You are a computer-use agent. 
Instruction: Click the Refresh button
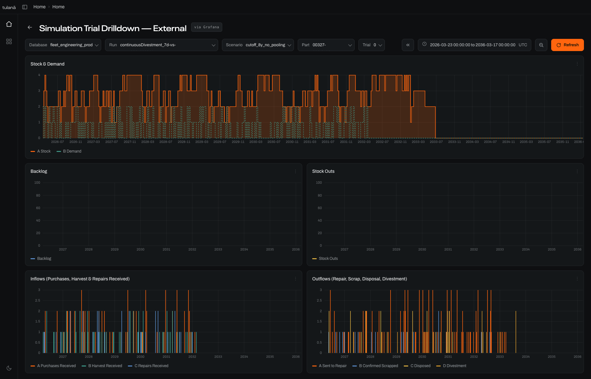[568, 45]
